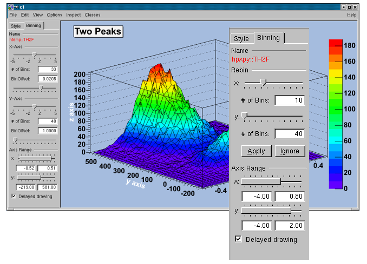Click the Rebin y slider handle
The width and height of the screenshot is (367, 264).
(245, 116)
